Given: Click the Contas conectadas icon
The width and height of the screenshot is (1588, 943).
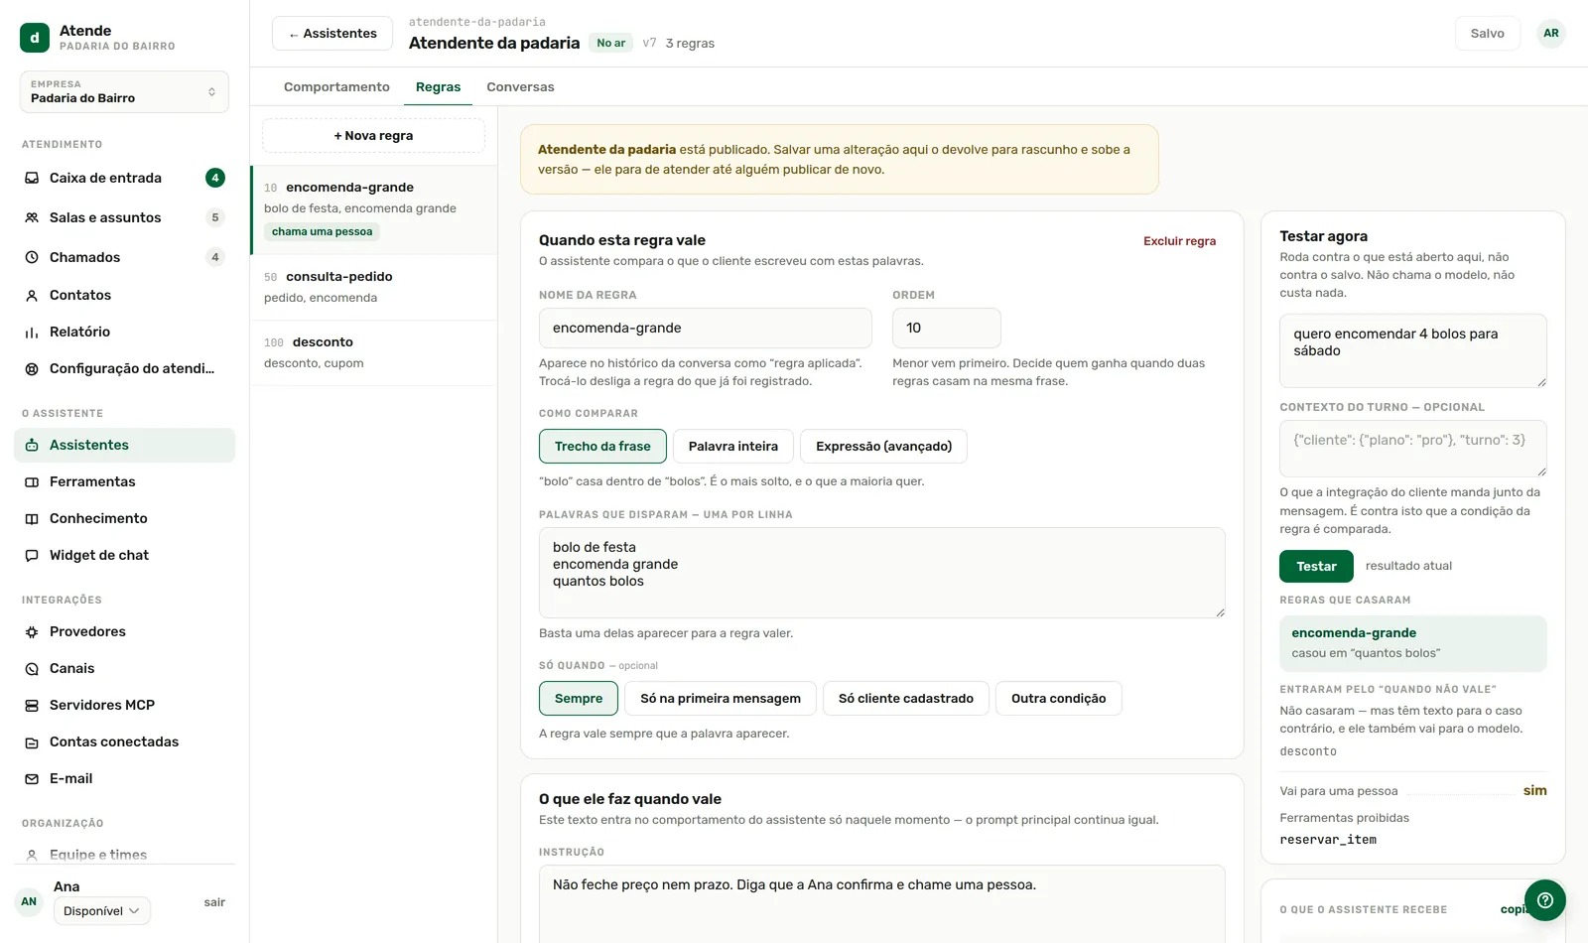Looking at the screenshot, I should click(x=32, y=741).
